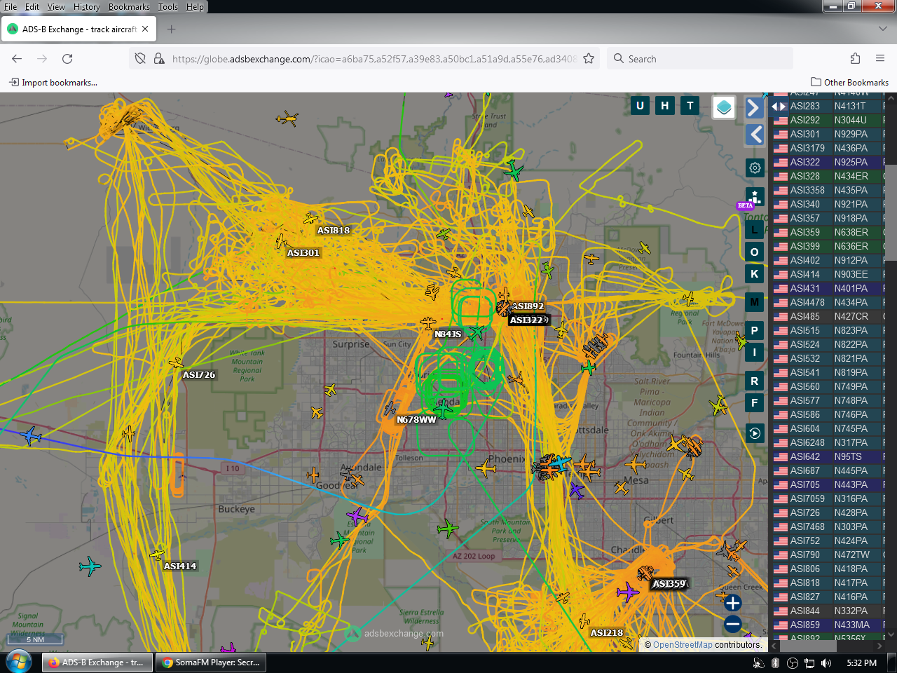The width and height of the screenshot is (897, 673).
Task: Select the ASI642 N95TS table row
Action: click(x=829, y=456)
